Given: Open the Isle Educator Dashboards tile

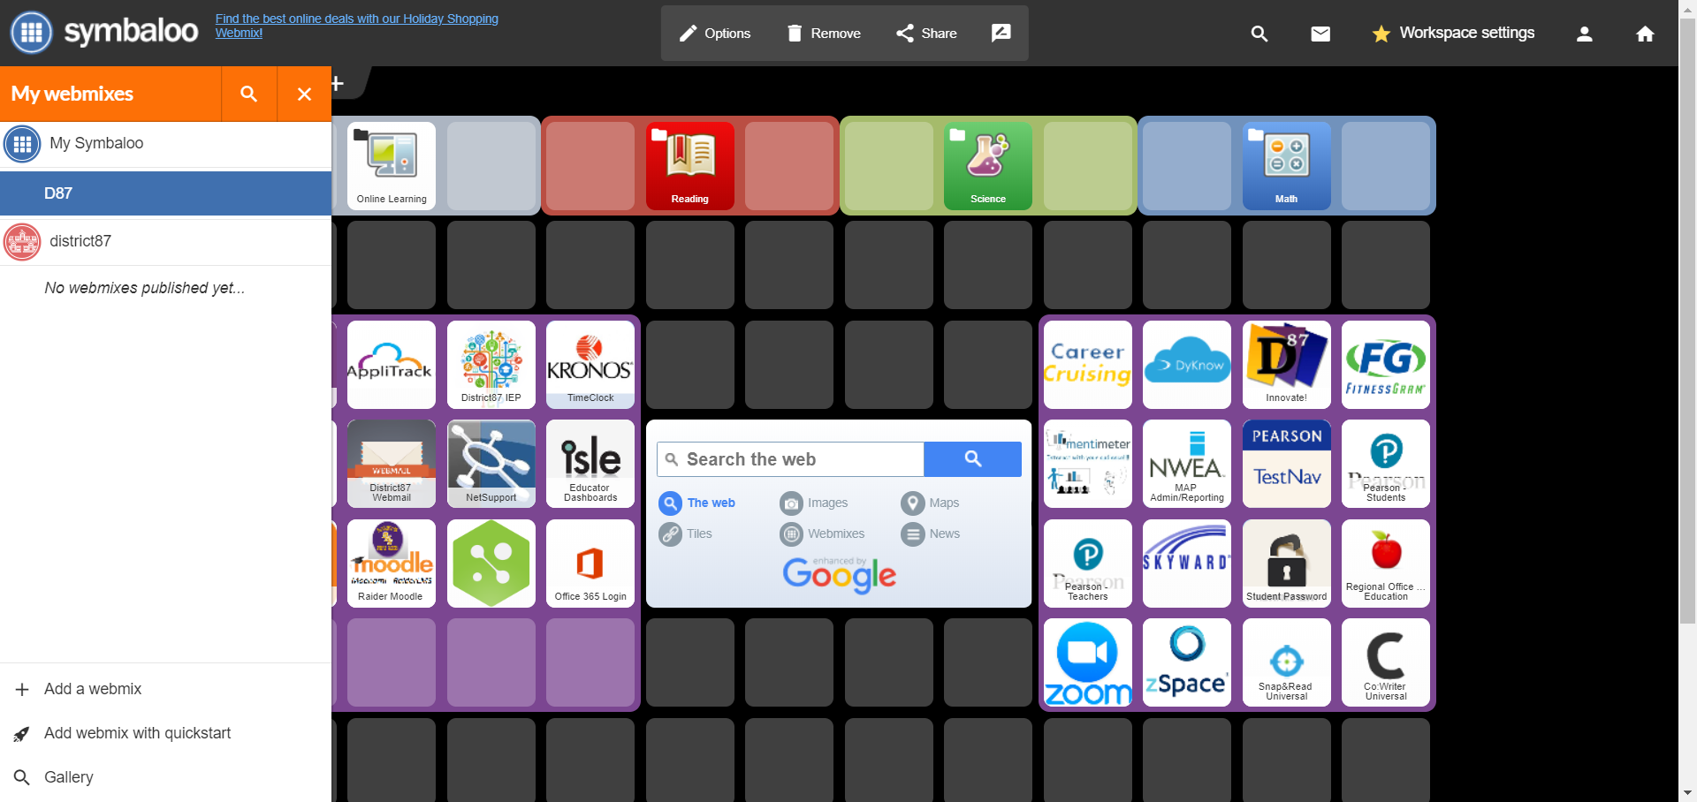Looking at the screenshot, I should [x=590, y=464].
